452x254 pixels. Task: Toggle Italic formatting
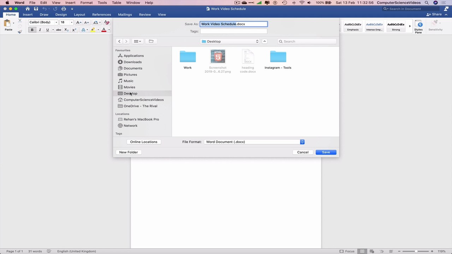click(x=40, y=30)
